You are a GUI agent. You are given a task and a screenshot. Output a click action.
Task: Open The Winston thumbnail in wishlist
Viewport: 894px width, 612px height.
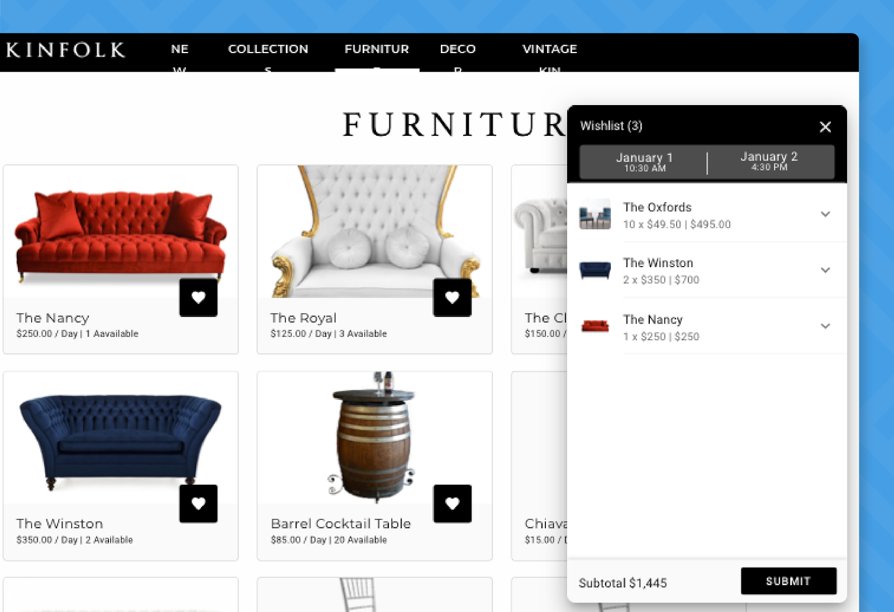pos(595,270)
